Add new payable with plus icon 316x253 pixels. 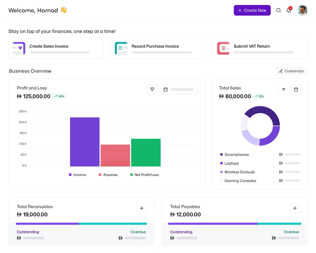coord(295,208)
